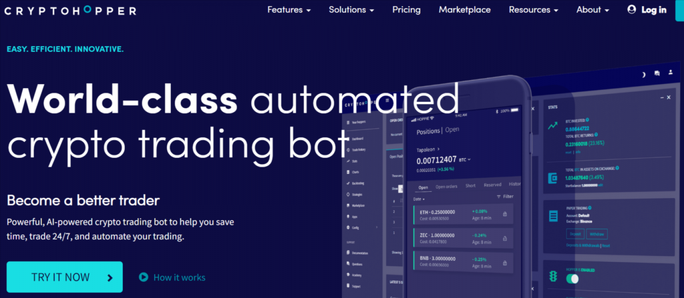Open the Filter icon on phone positions
Screen dimensions: 684x298
498,197
